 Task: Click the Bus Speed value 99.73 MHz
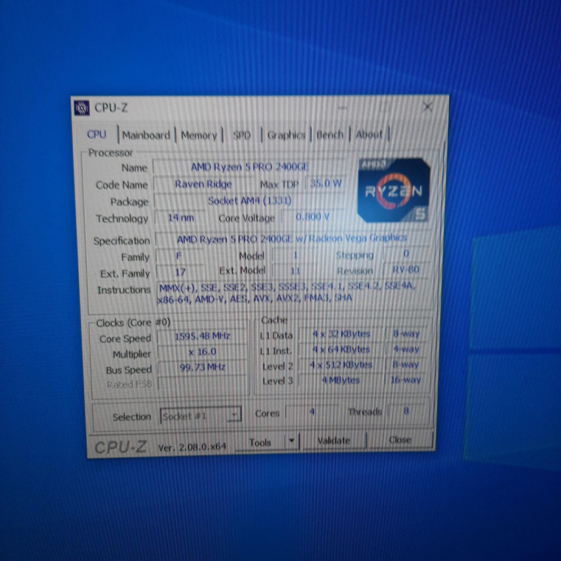click(x=202, y=367)
